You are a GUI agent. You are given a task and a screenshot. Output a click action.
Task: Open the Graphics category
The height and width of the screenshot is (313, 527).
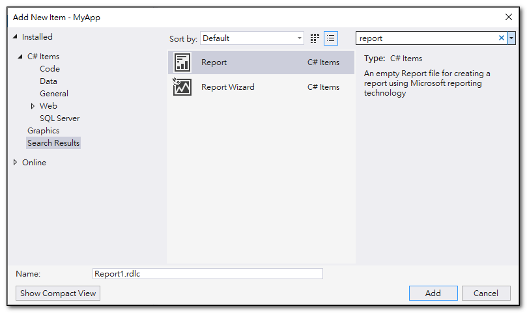click(x=43, y=131)
